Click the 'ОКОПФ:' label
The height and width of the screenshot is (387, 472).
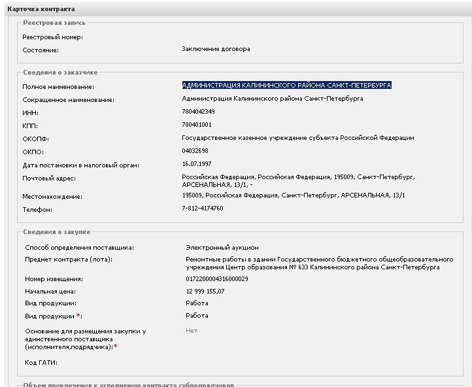(35, 139)
